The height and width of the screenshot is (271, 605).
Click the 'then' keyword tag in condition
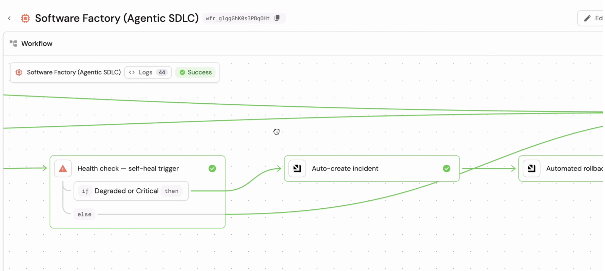[x=172, y=191]
